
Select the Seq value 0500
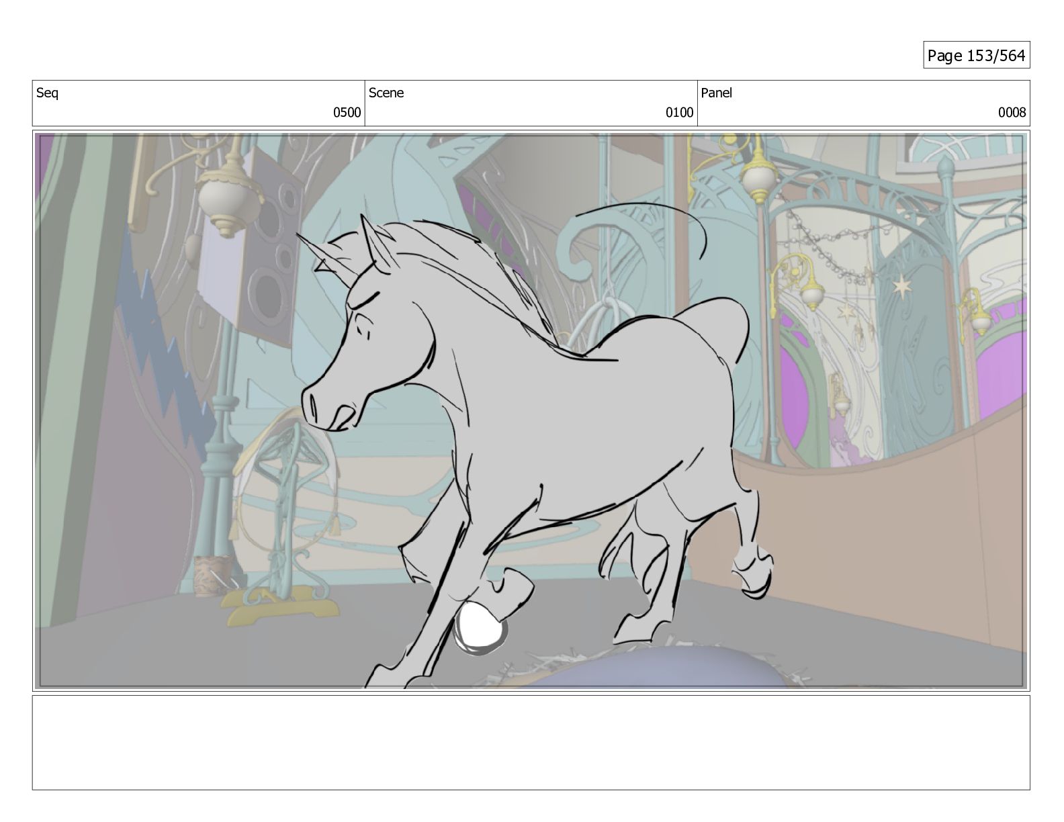point(347,113)
